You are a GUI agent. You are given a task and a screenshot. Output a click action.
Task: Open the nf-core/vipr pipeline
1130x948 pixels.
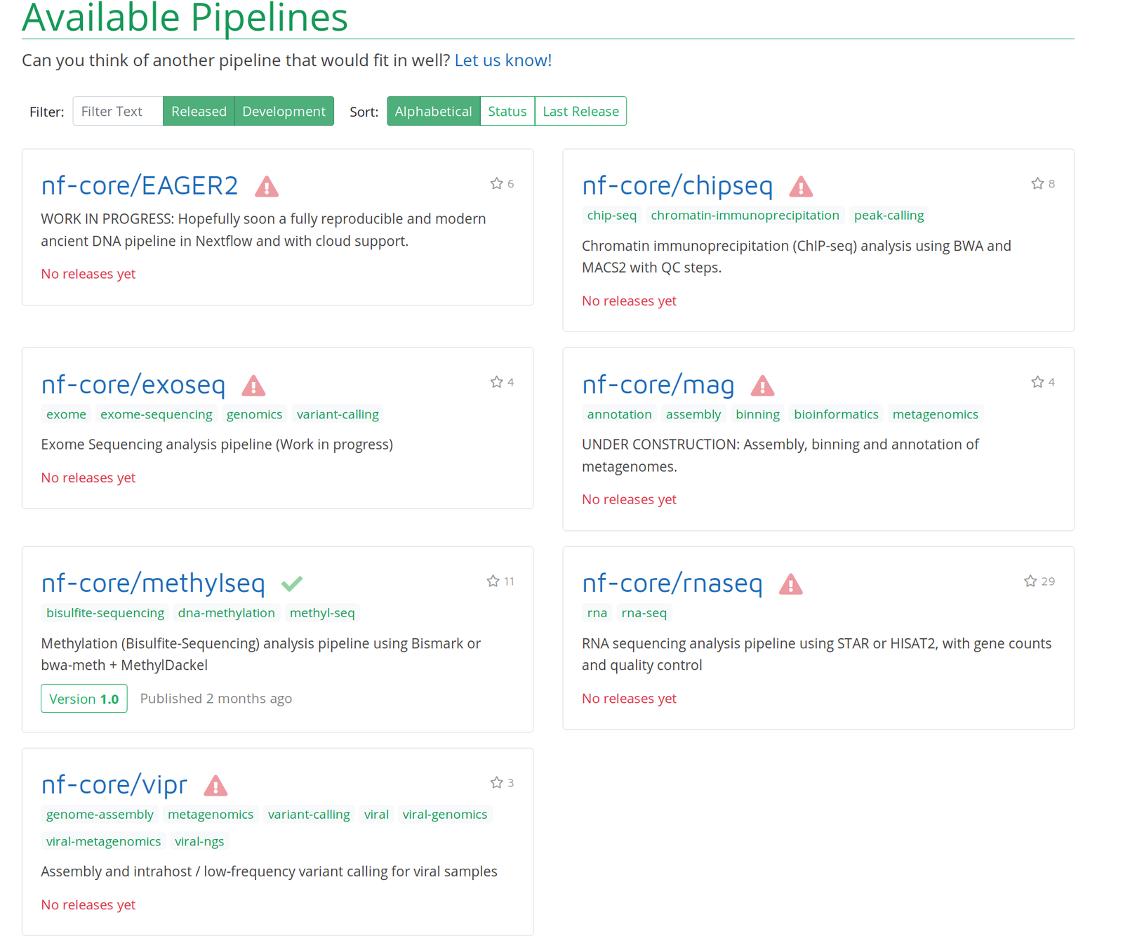pyautogui.click(x=114, y=784)
